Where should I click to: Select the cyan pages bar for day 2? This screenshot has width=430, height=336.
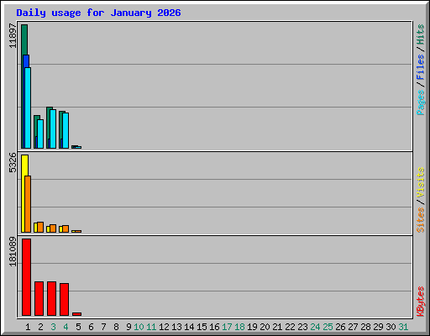40,134
